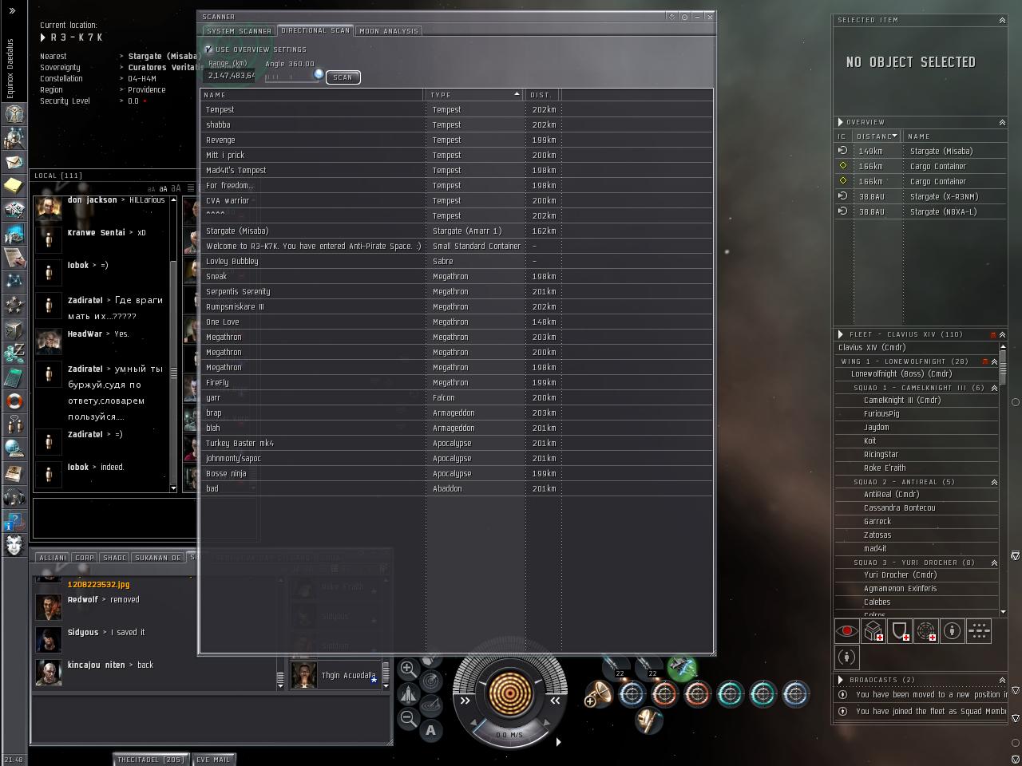The image size is (1022, 766).
Task: Select the Directional Scan tab
Action: pyautogui.click(x=315, y=30)
